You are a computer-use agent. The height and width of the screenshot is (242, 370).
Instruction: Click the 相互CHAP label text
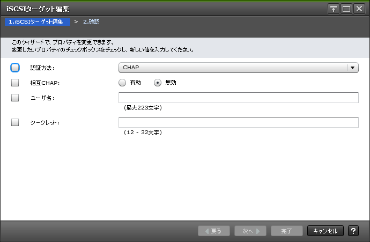coord(45,83)
